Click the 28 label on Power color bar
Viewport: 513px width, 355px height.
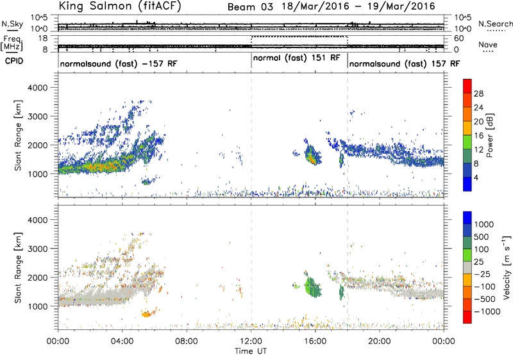click(478, 94)
